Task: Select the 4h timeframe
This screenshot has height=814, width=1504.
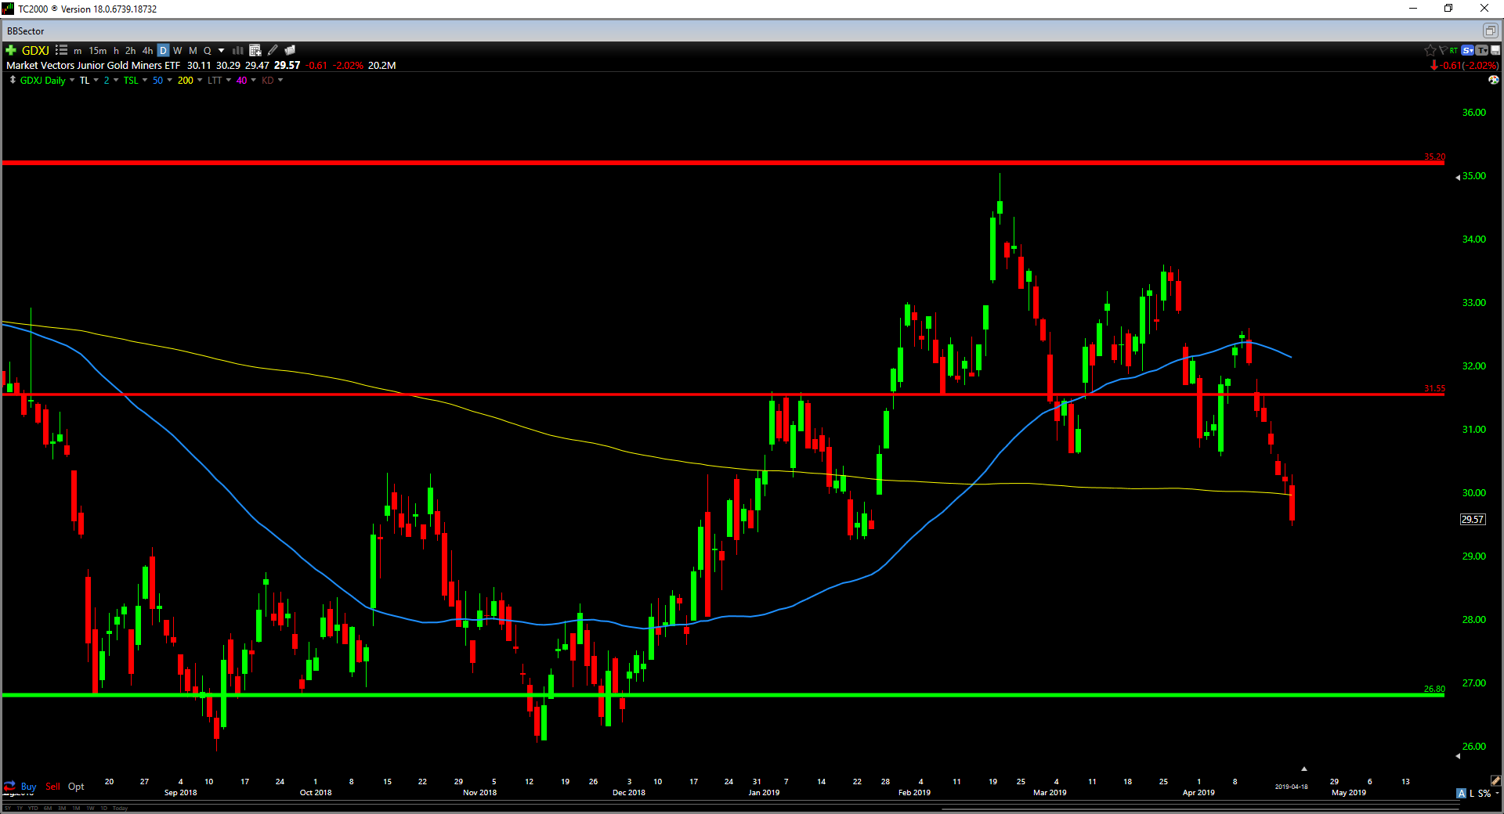Action: click(147, 50)
